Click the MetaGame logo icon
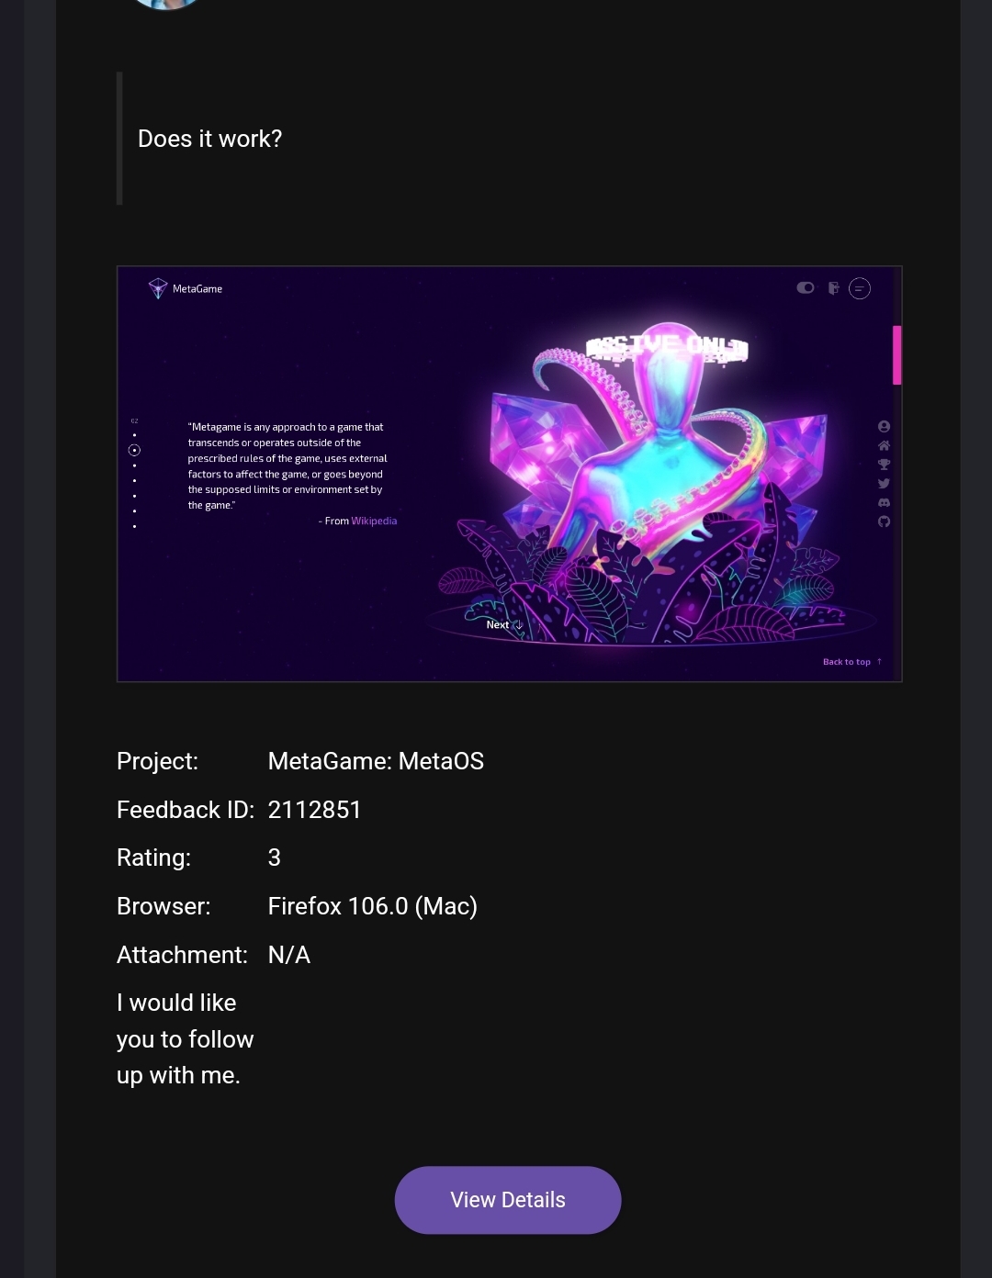This screenshot has width=992, height=1278. [158, 288]
